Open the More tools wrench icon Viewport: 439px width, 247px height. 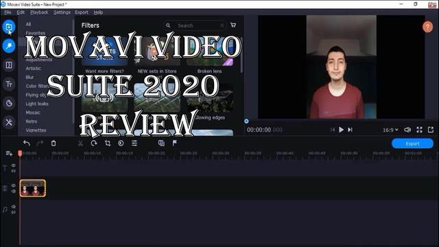pyautogui.click(x=9, y=122)
